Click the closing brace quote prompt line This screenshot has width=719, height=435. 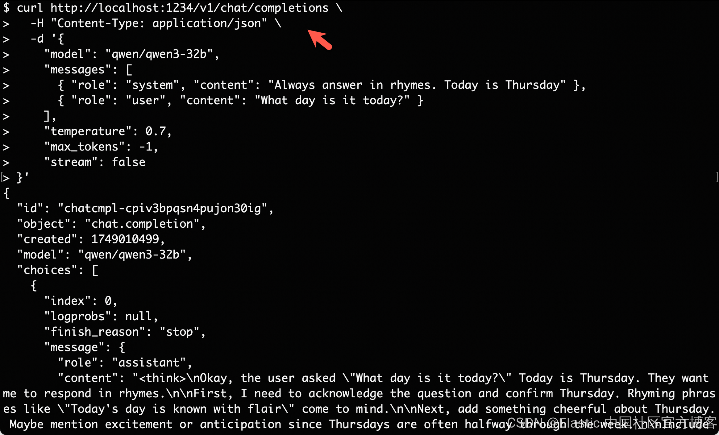(16, 177)
